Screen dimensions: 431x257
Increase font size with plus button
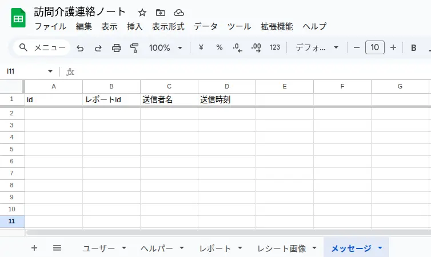coord(393,48)
